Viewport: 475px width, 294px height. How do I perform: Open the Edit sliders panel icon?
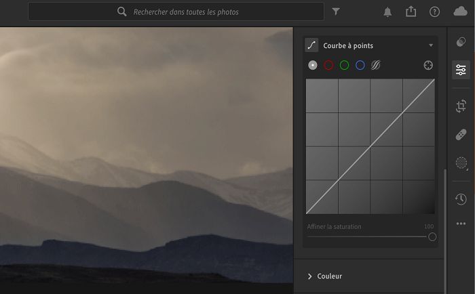coord(461,70)
